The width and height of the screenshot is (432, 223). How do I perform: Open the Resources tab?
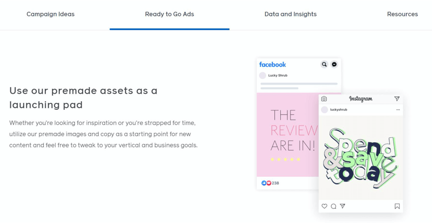(x=402, y=14)
